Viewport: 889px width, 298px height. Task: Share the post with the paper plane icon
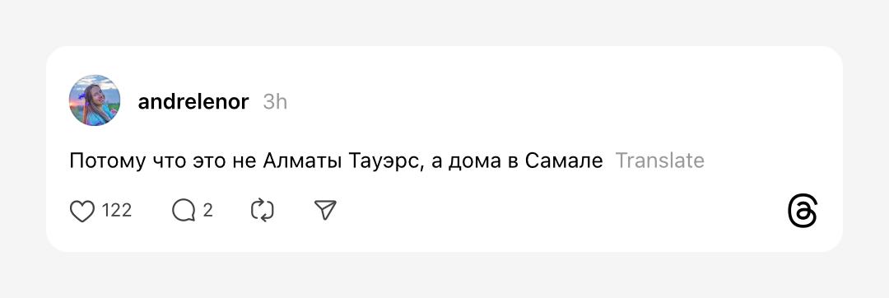(x=325, y=211)
